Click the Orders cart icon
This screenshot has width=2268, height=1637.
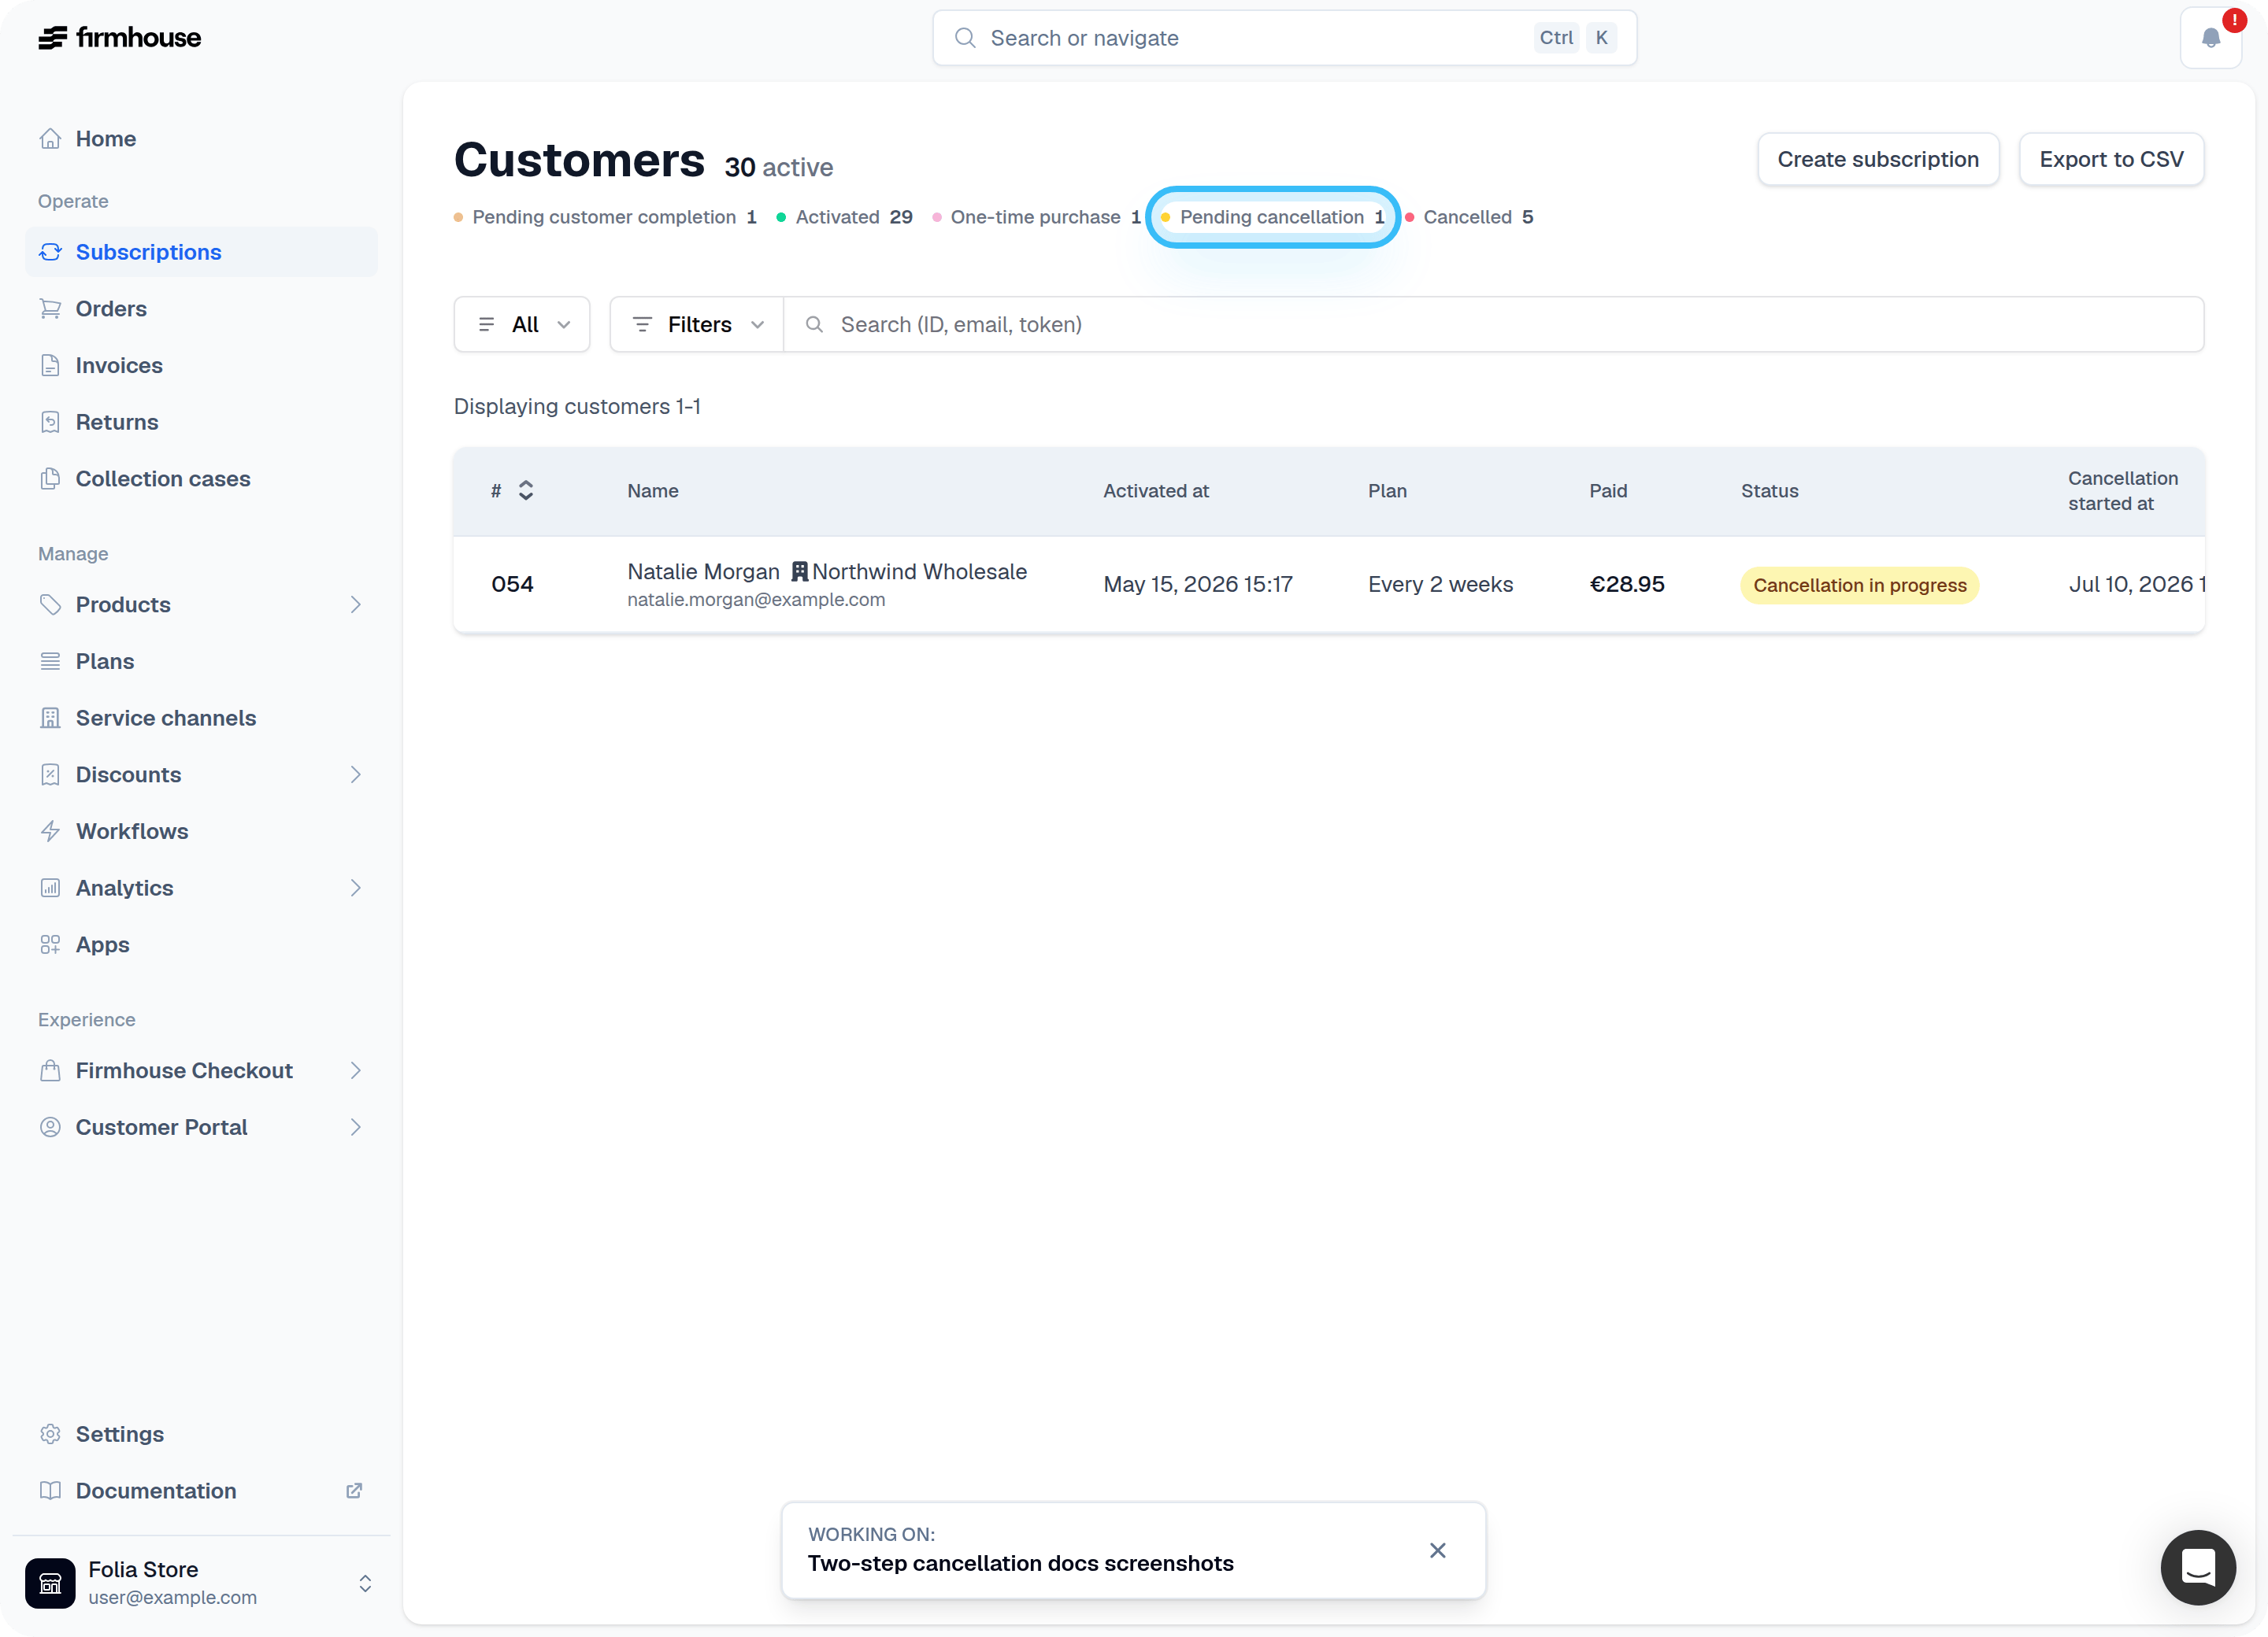click(x=50, y=309)
